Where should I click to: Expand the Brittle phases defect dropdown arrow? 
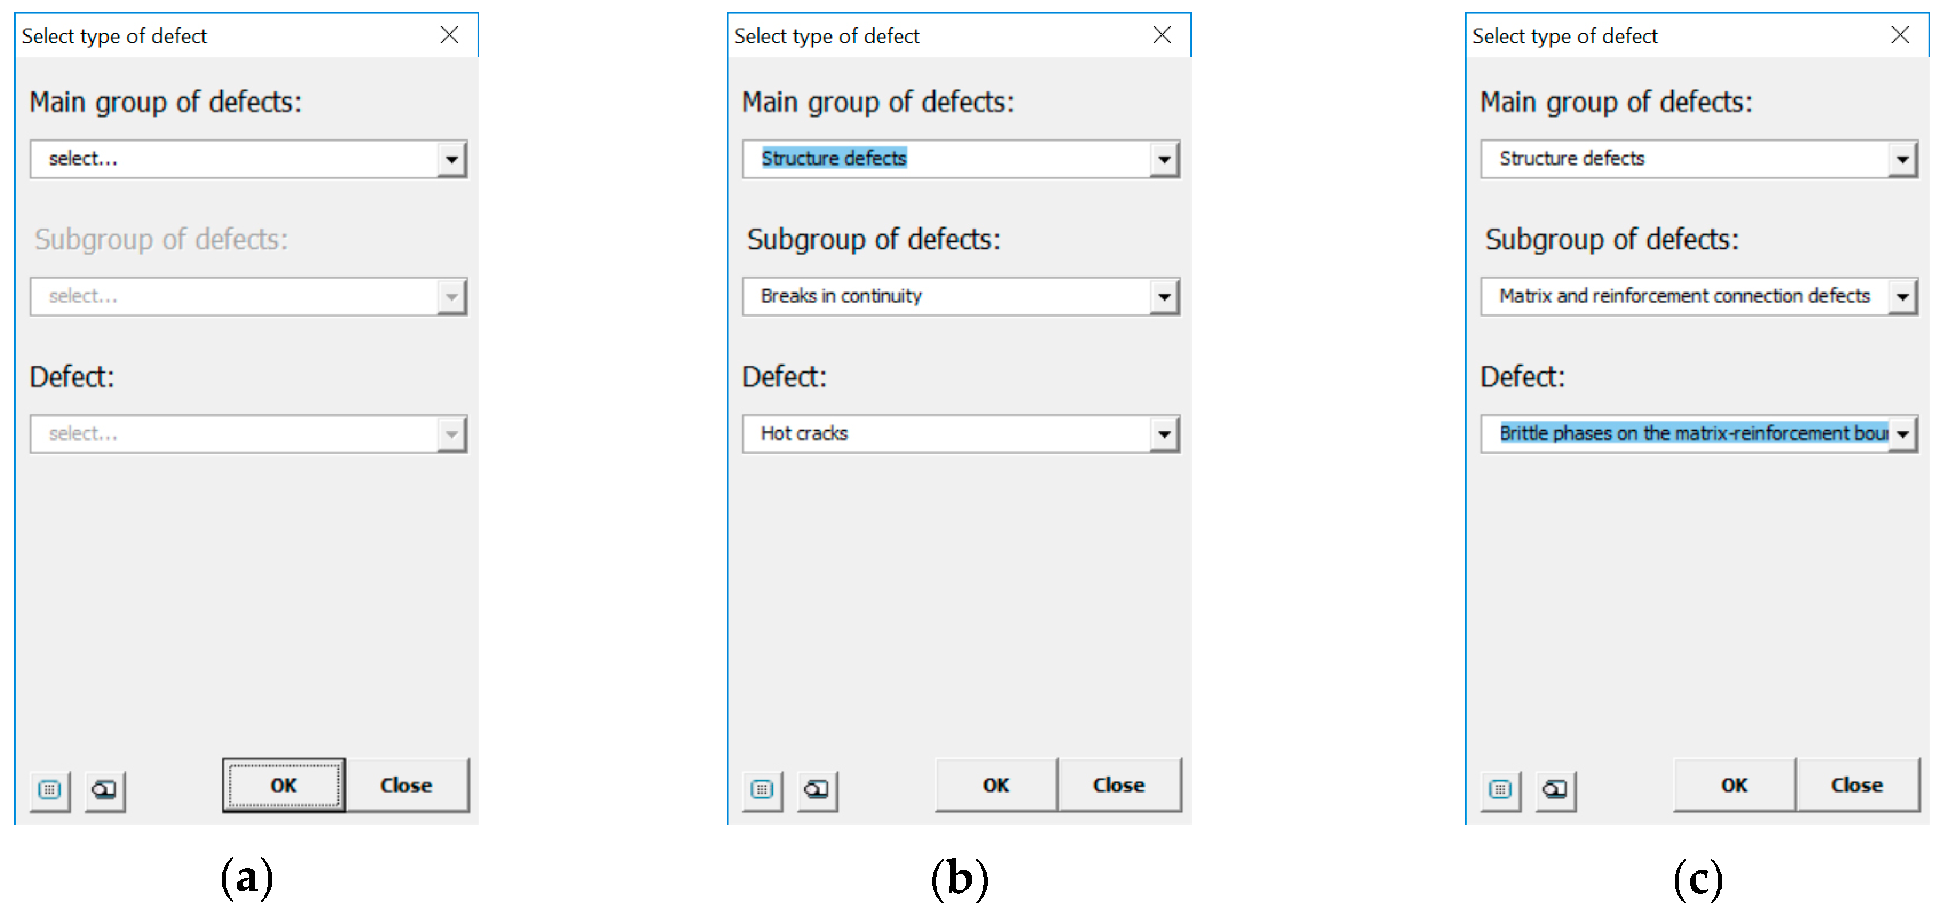point(1902,434)
